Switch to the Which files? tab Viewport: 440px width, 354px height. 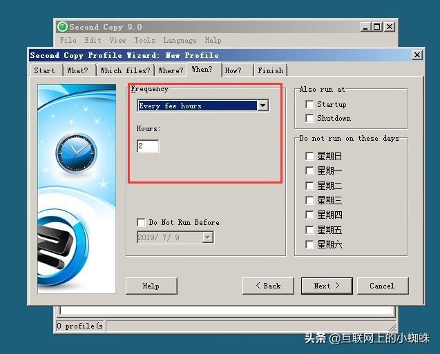(x=125, y=70)
